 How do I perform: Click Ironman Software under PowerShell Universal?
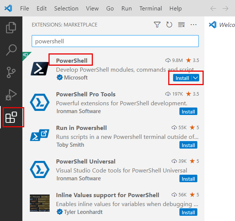click(79, 178)
